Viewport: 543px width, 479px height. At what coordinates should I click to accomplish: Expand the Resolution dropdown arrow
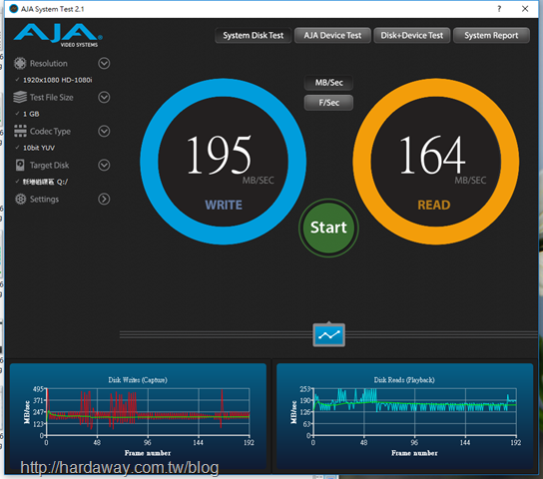(x=104, y=63)
